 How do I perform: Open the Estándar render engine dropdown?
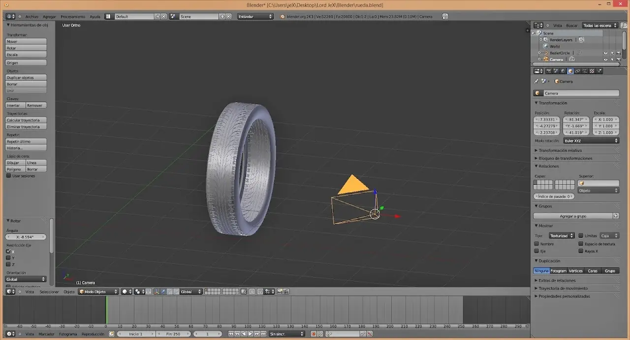point(255,16)
